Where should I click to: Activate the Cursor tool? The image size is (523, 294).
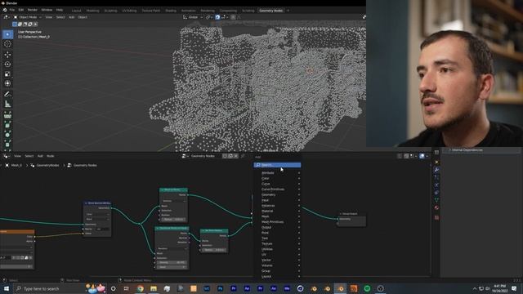(x=7, y=44)
